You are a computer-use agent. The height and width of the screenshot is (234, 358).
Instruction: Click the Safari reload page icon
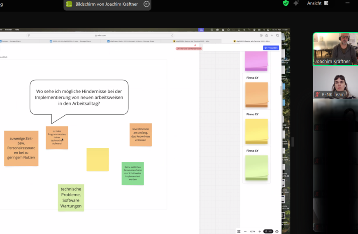(172, 35)
